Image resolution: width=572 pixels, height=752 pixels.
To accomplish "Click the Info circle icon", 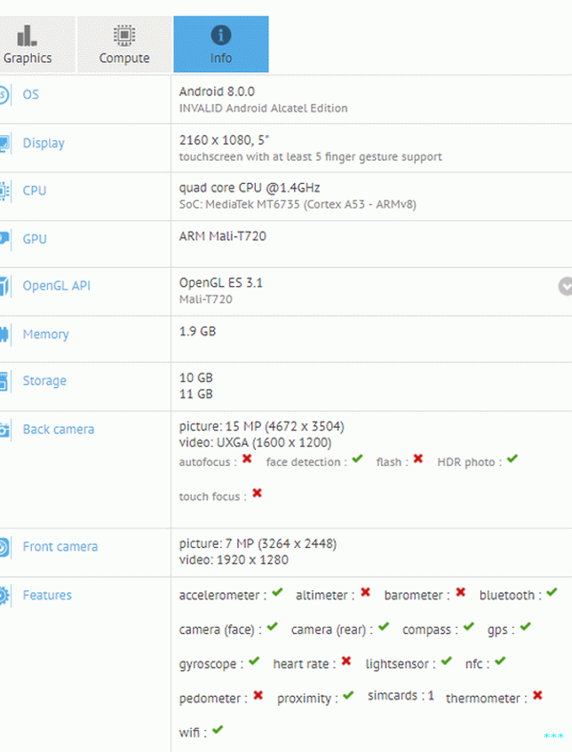I will click(x=221, y=35).
